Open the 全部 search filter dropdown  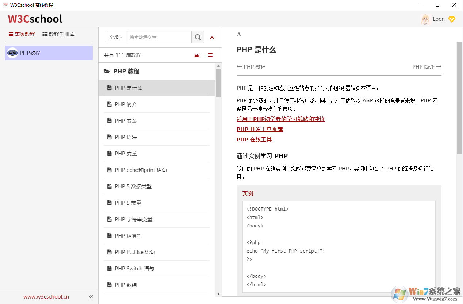point(115,37)
